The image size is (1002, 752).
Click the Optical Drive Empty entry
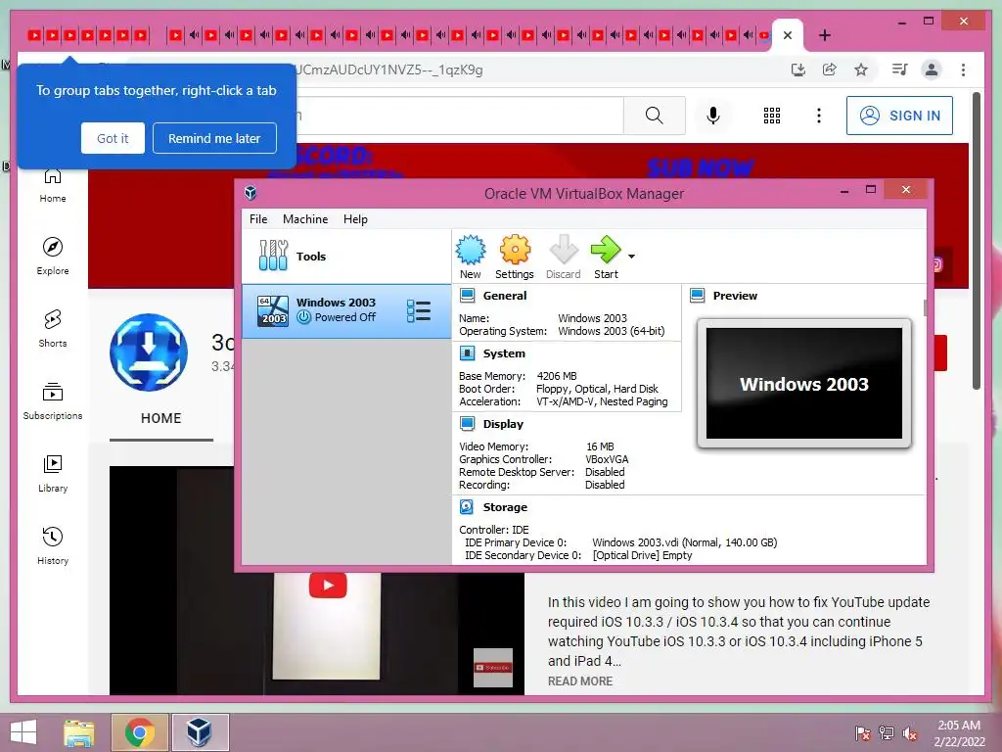[x=642, y=555]
